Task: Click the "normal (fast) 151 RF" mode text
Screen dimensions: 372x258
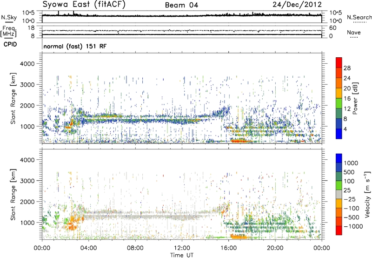Action: click(x=75, y=46)
